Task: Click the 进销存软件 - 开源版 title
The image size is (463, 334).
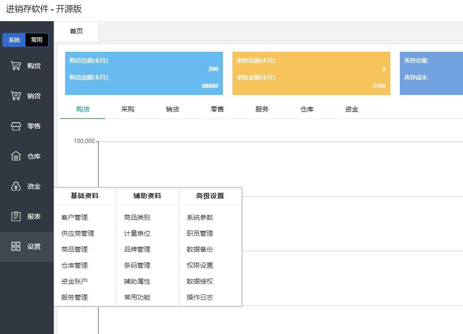Action: (x=44, y=9)
